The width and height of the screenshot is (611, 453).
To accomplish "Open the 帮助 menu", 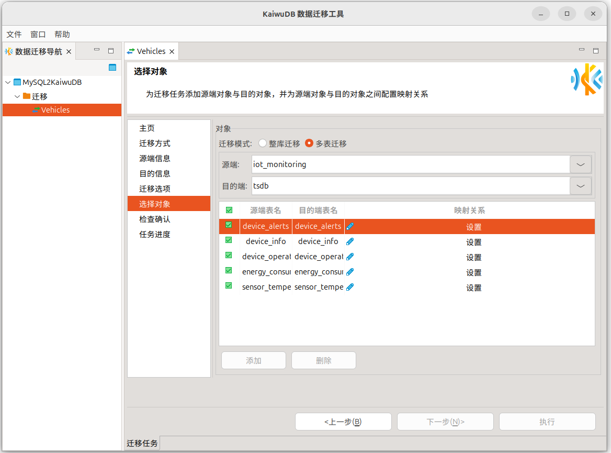I will point(62,34).
